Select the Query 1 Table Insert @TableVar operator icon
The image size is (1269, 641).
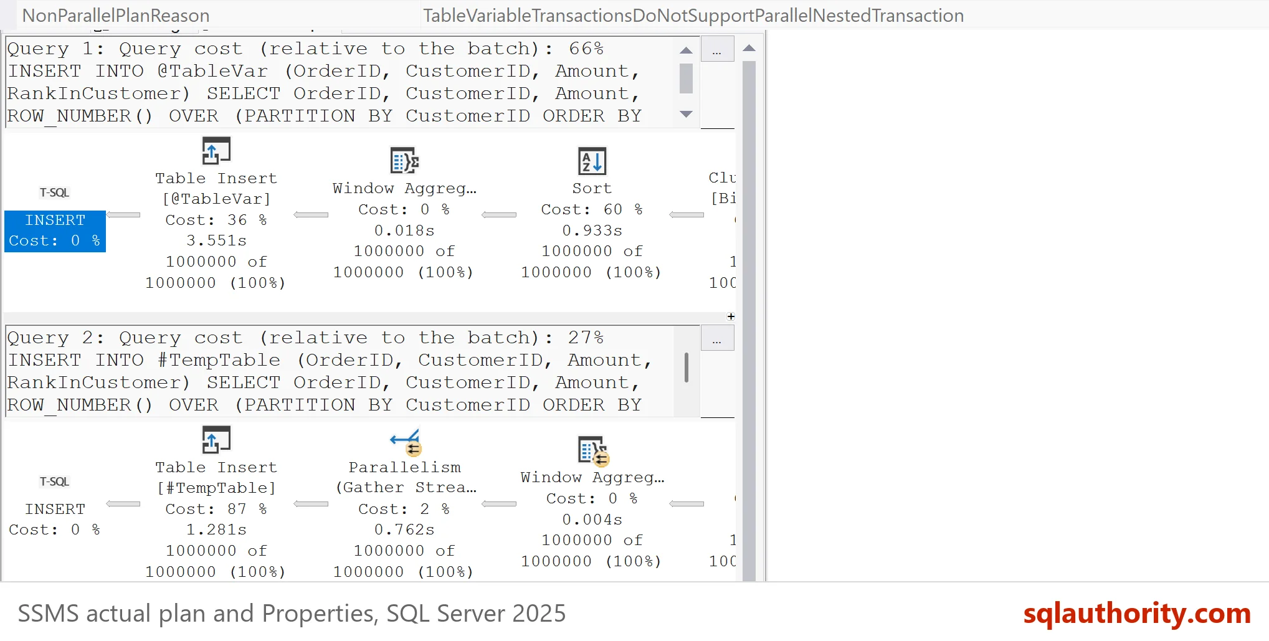click(x=216, y=151)
